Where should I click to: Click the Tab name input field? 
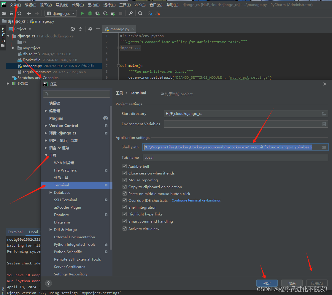[235, 157]
